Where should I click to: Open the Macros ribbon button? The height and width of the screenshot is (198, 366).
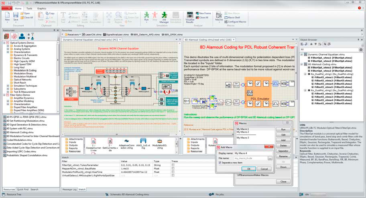(219, 17)
